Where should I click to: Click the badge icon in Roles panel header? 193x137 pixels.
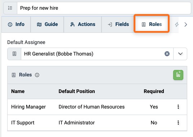click(x=14, y=75)
